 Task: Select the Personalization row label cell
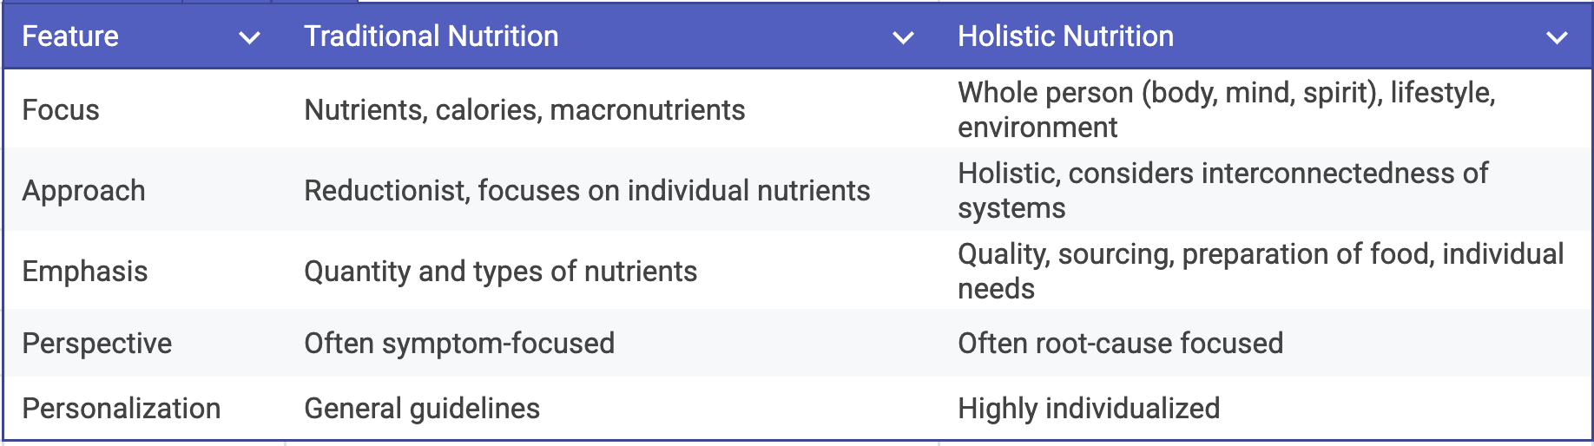[122, 409]
